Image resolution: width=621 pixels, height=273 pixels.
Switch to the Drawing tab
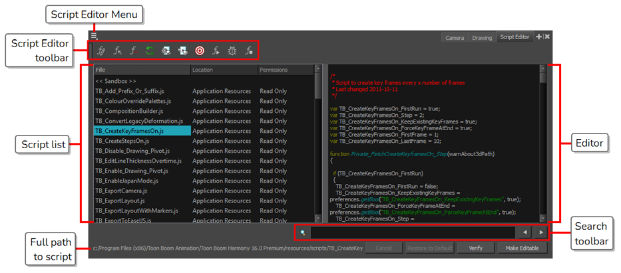coord(482,38)
